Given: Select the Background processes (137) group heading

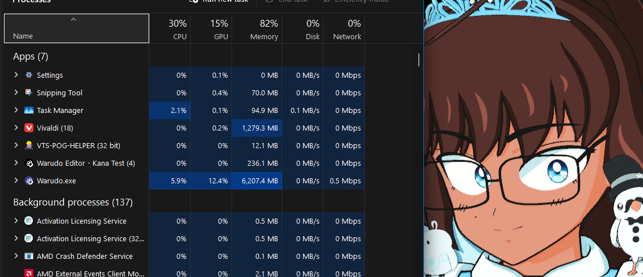Looking at the screenshot, I should pos(73,202).
